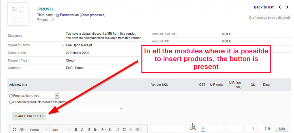Click the PROV7 reference title
Image resolution: width=294 pixels, height=133 pixels.
(45, 9)
